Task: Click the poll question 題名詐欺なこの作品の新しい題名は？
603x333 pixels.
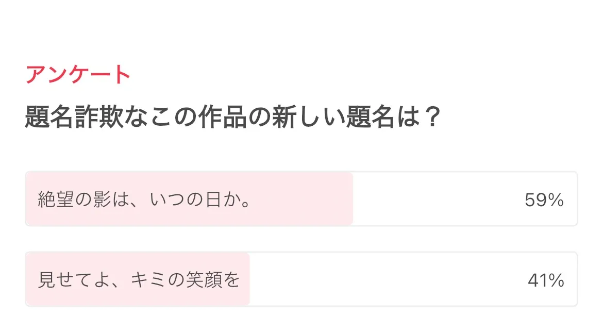Action: coord(232,119)
